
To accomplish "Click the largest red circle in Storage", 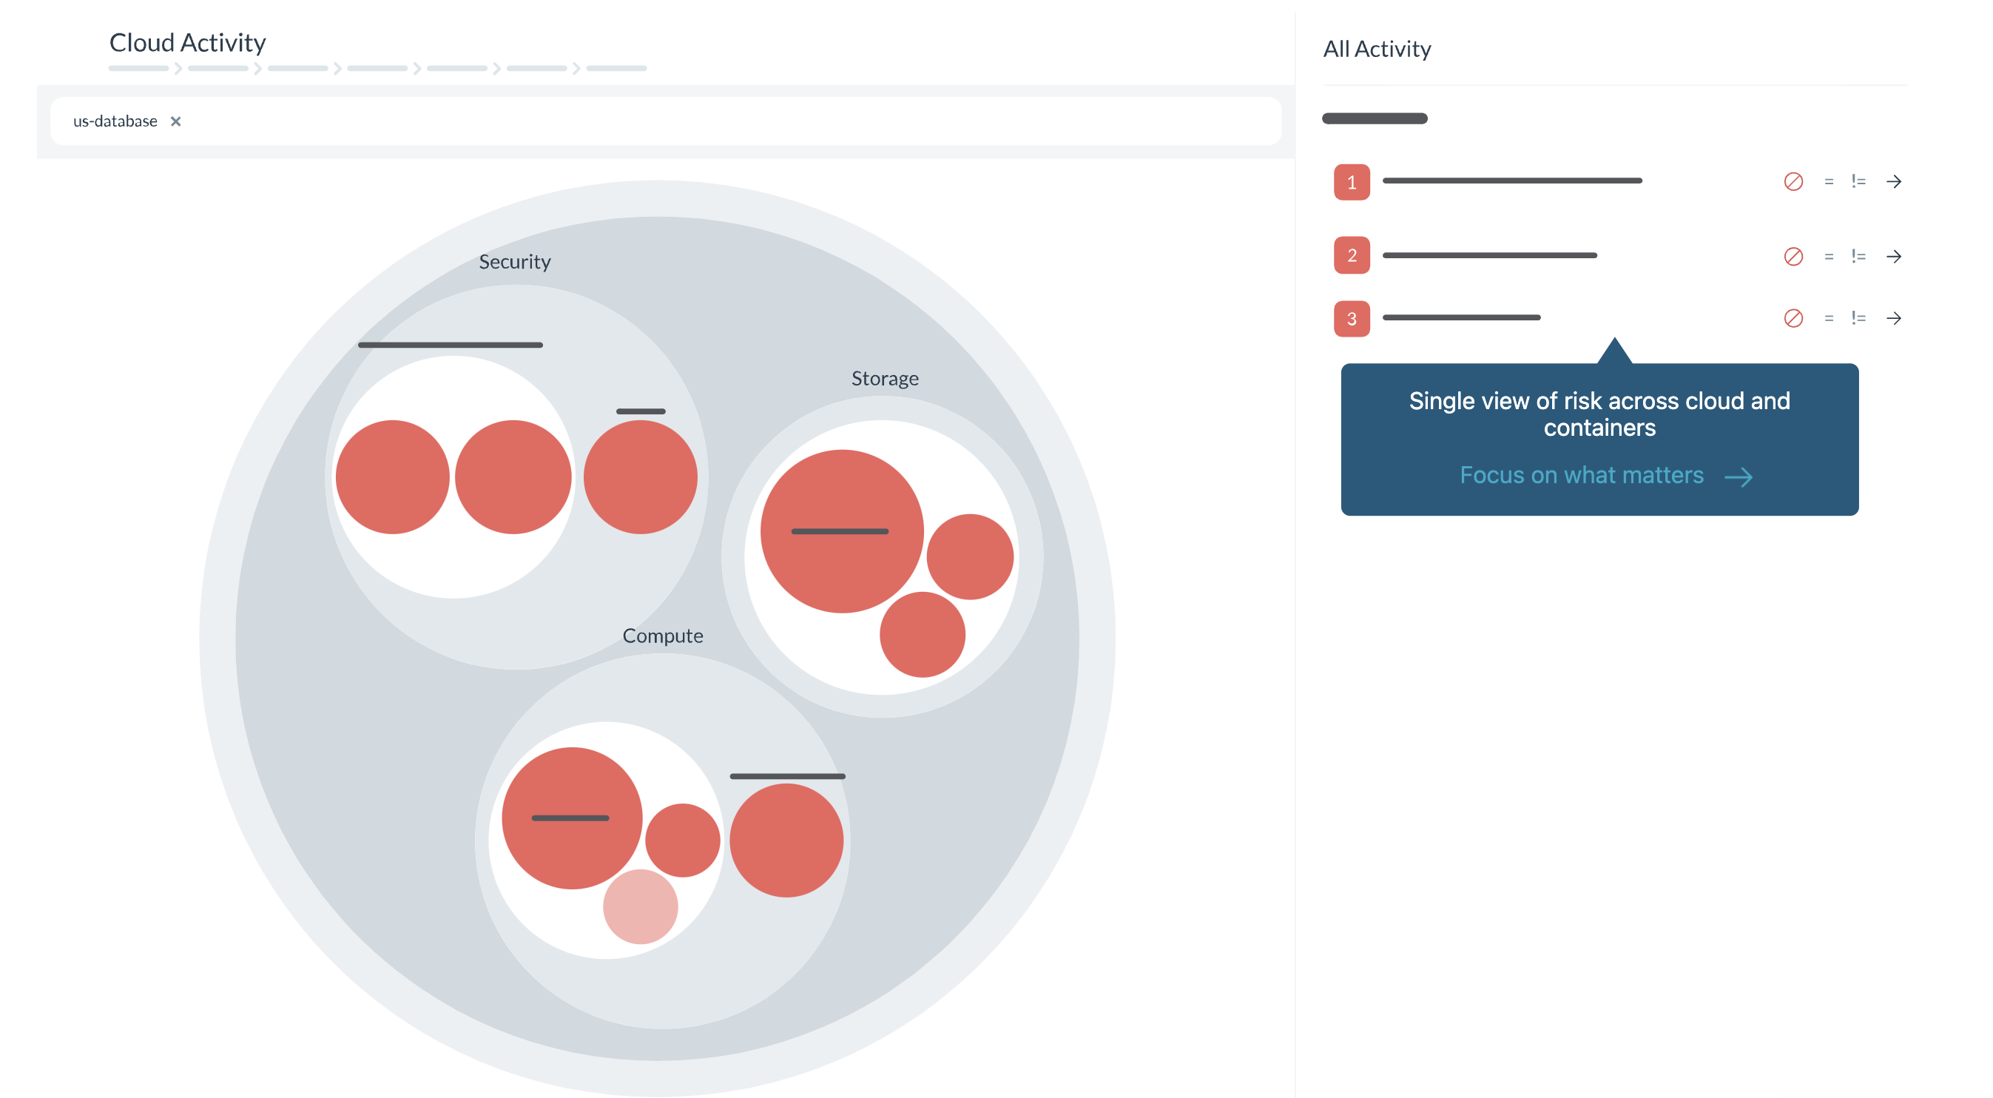I will click(841, 531).
